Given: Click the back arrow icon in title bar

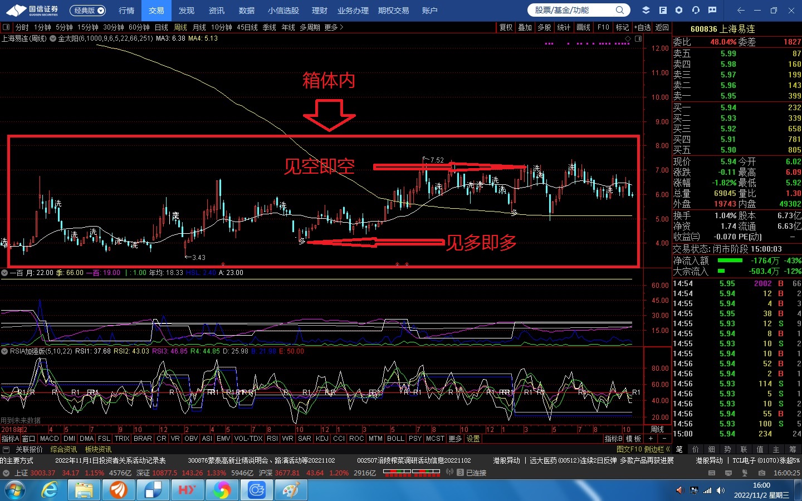Looking at the screenshot, I should [x=740, y=10].
